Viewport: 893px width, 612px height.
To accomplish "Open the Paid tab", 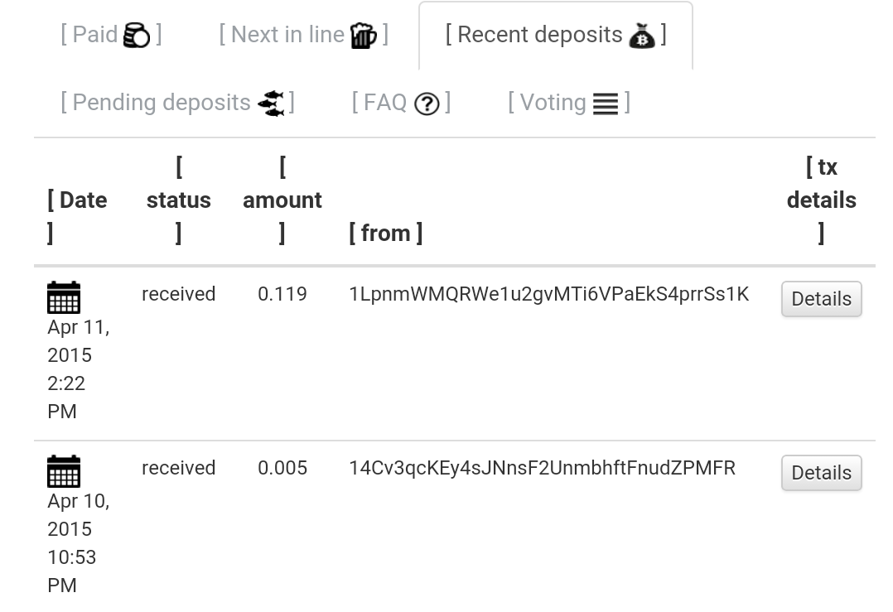I will click(x=112, y=35).
